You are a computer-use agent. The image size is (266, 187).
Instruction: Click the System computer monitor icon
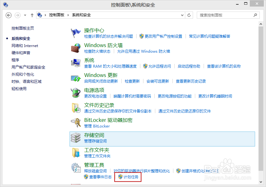(x=75, y=63)
